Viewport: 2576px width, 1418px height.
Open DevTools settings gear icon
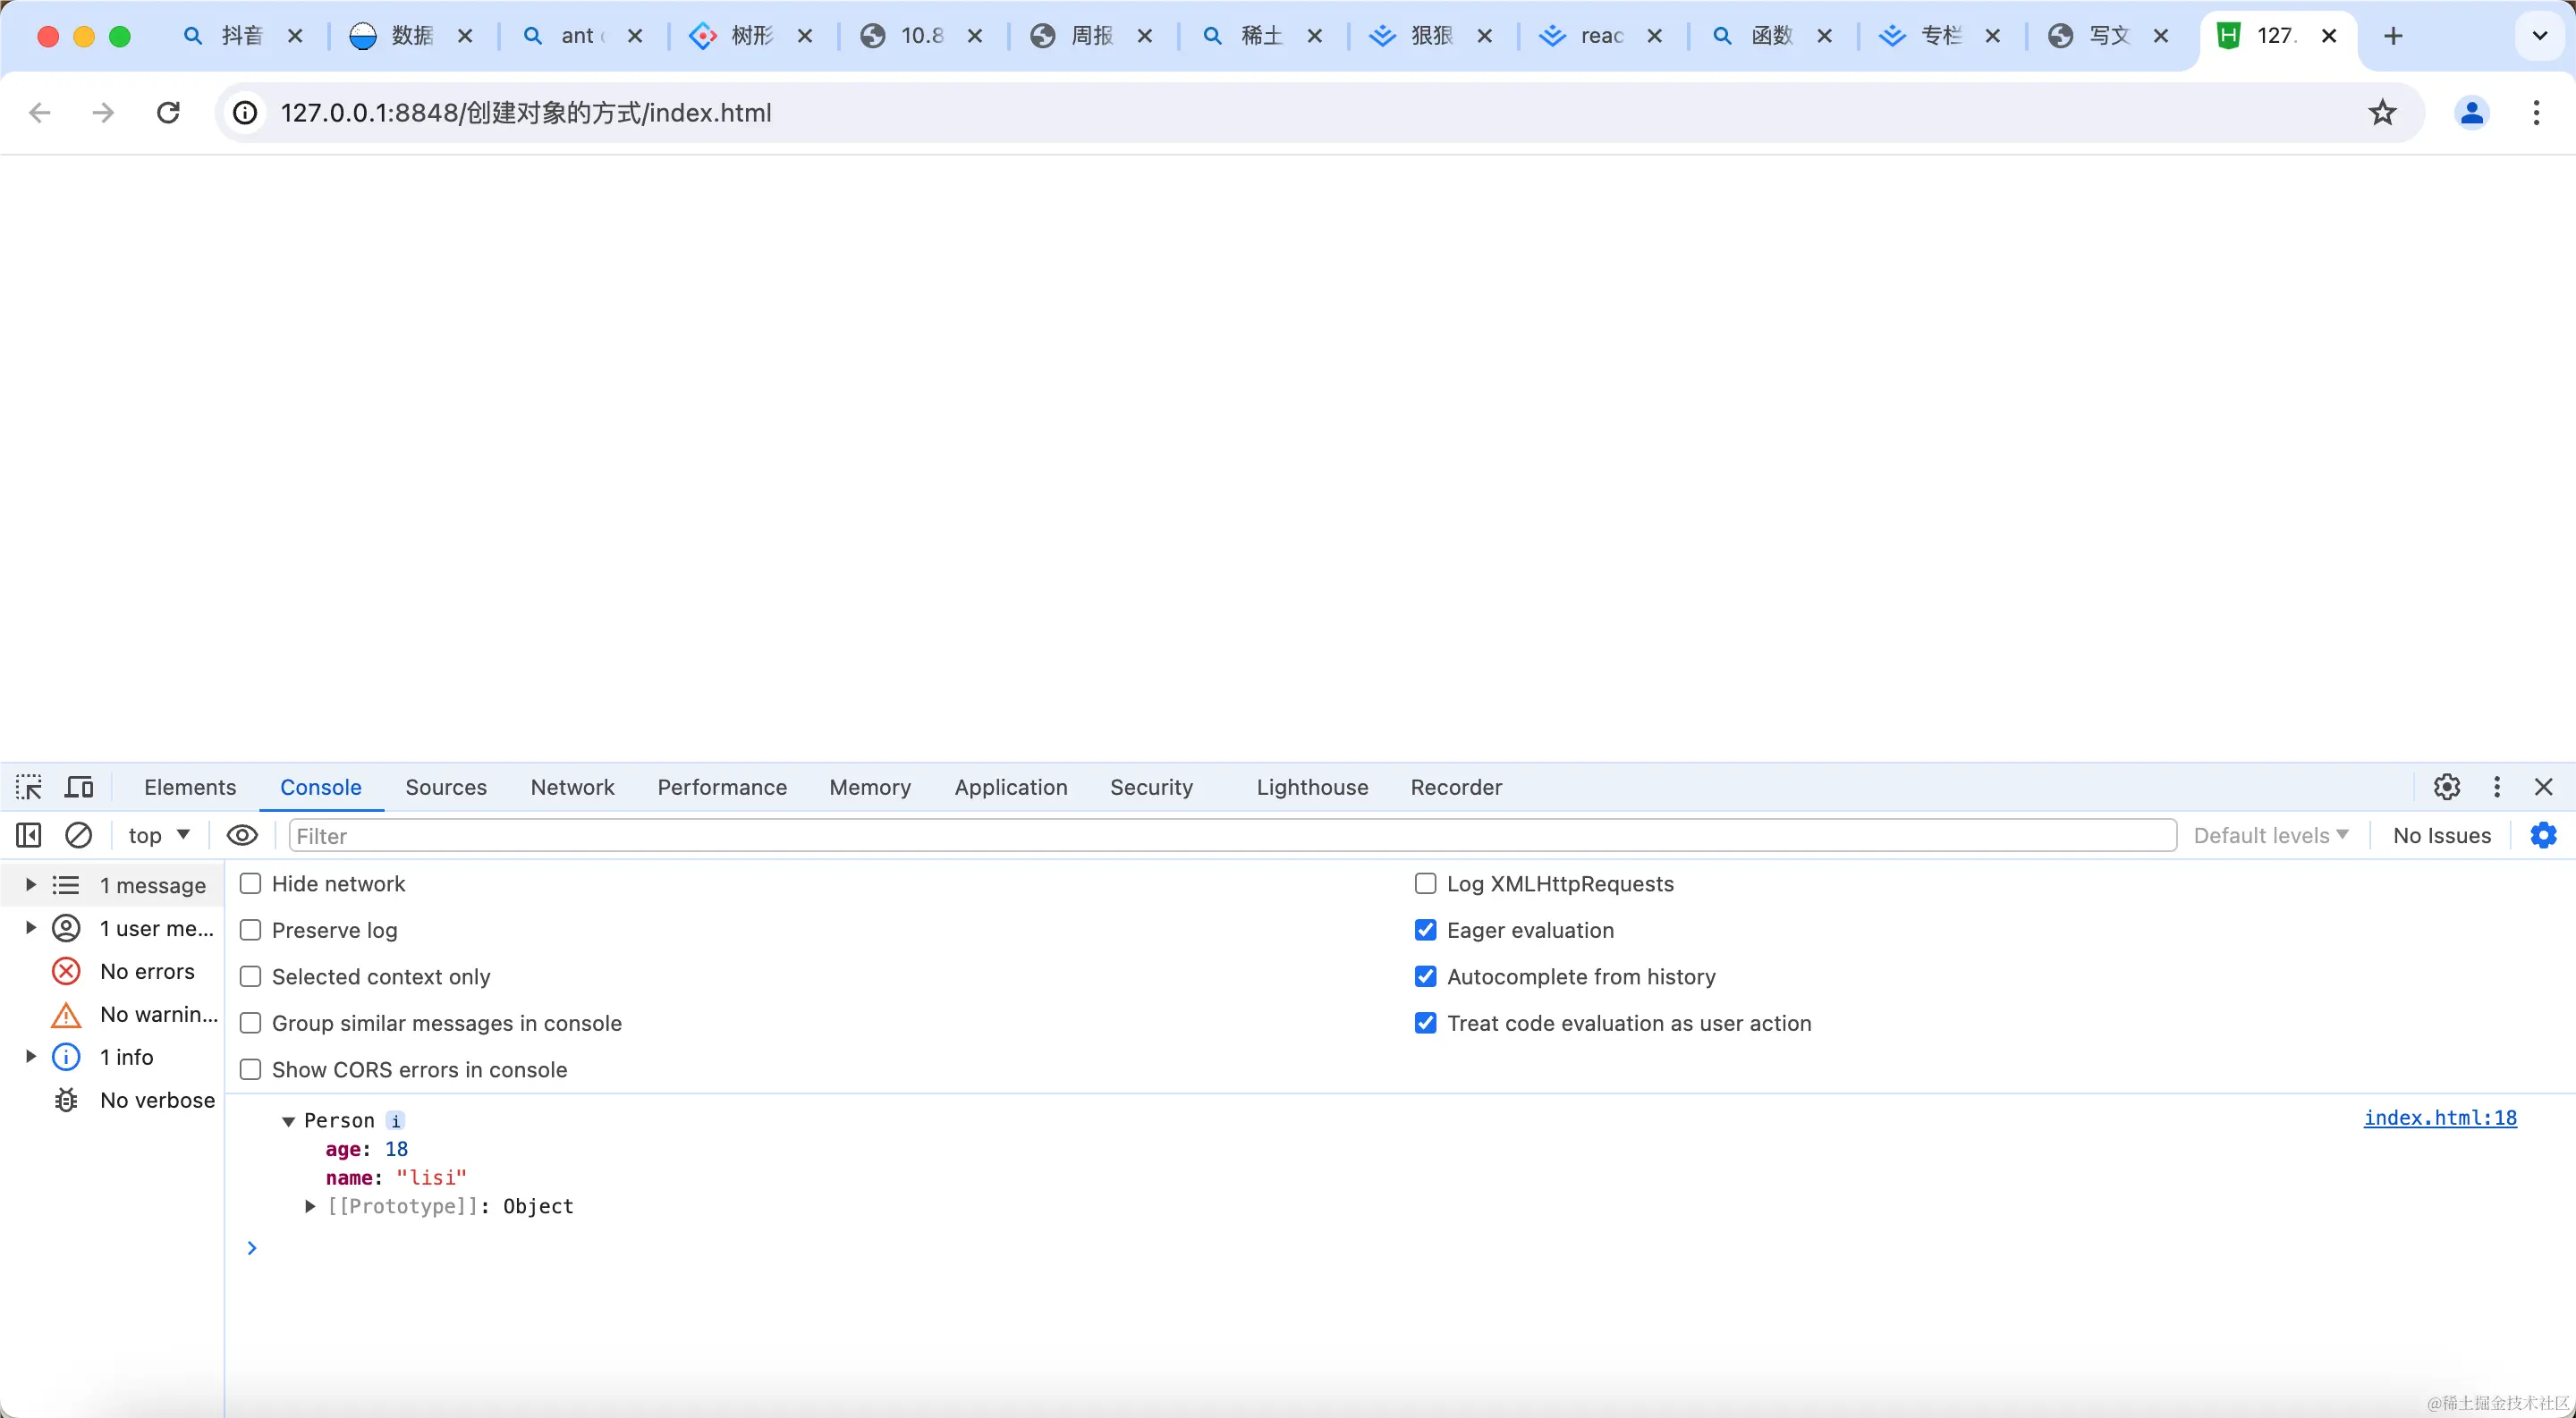2446,788
